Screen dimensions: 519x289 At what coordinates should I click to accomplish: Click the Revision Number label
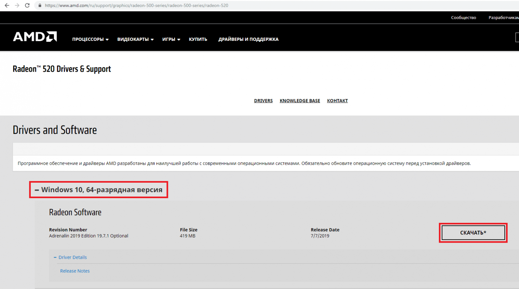point(68,230)
